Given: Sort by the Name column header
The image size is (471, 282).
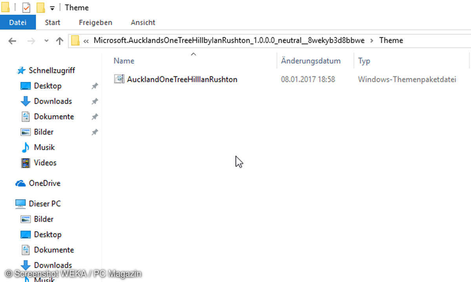Looking at the screenshot, I should tap(124, 61).
